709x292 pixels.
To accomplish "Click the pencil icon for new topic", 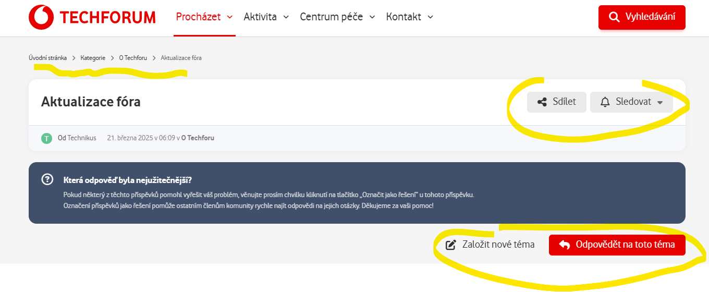I will [451, 245].
